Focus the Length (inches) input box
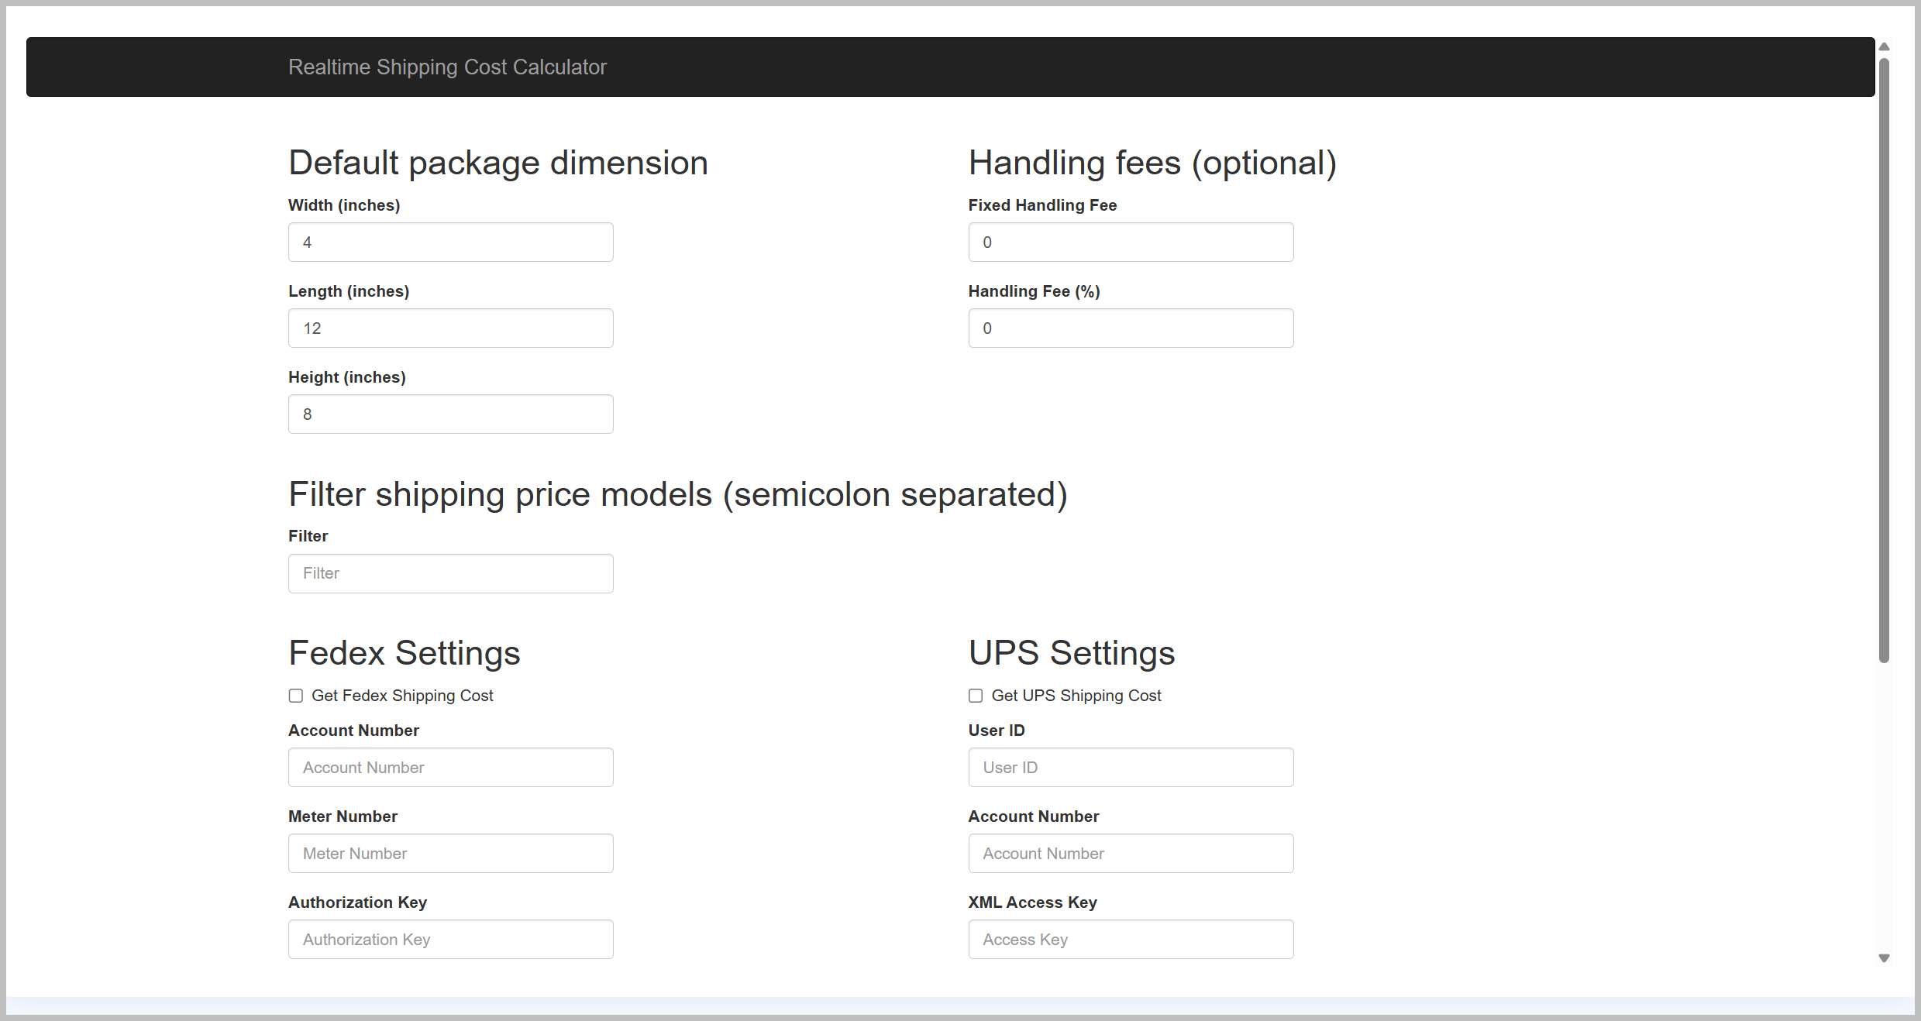Viewport: 1921px width, 1021px height. [450, 328]
